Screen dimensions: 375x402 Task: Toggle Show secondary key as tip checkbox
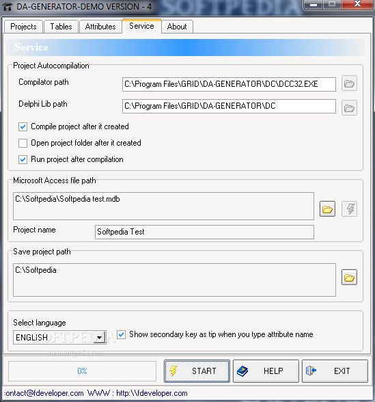point(121,334)
